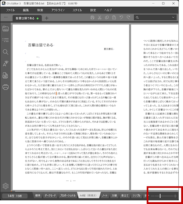Click the 14行 15桁 position indicator

coord(15,196)
